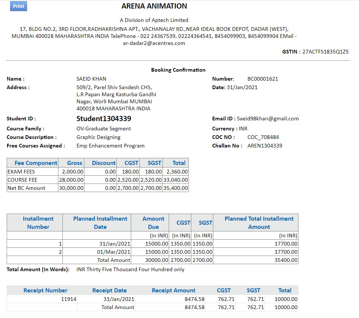
Task: Click booking number BC00001621
Action: [263, 79]
